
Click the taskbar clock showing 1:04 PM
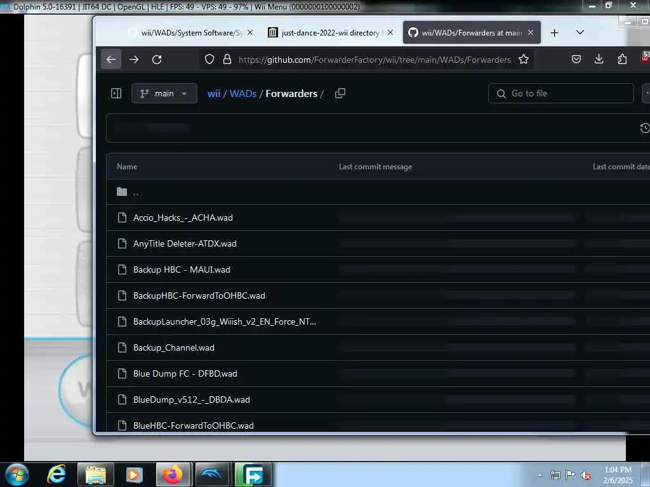(x=618, y=475)
